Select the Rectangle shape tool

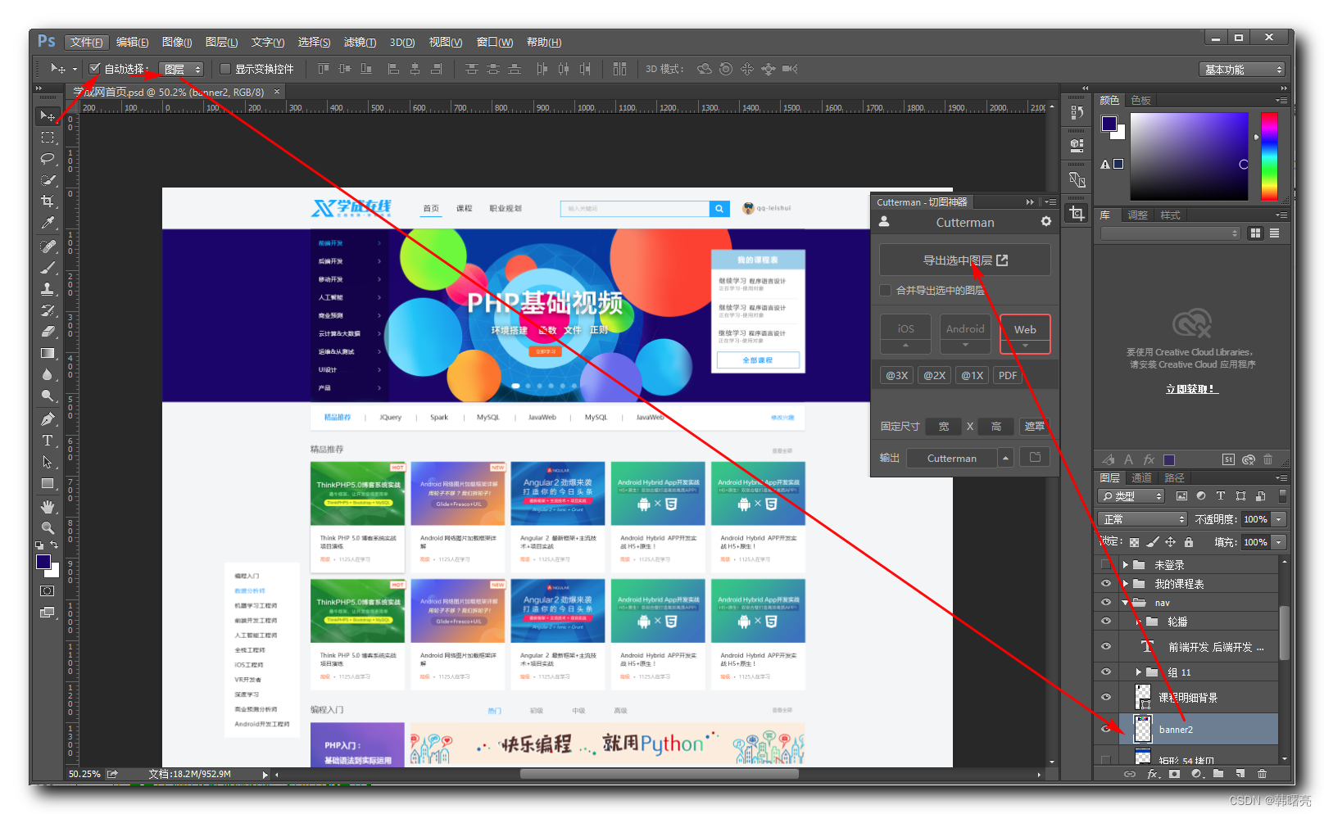(x=48, y=483)
